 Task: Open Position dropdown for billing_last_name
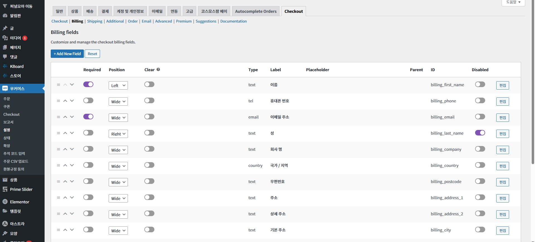pyautogui.click(x=118, y=134)
